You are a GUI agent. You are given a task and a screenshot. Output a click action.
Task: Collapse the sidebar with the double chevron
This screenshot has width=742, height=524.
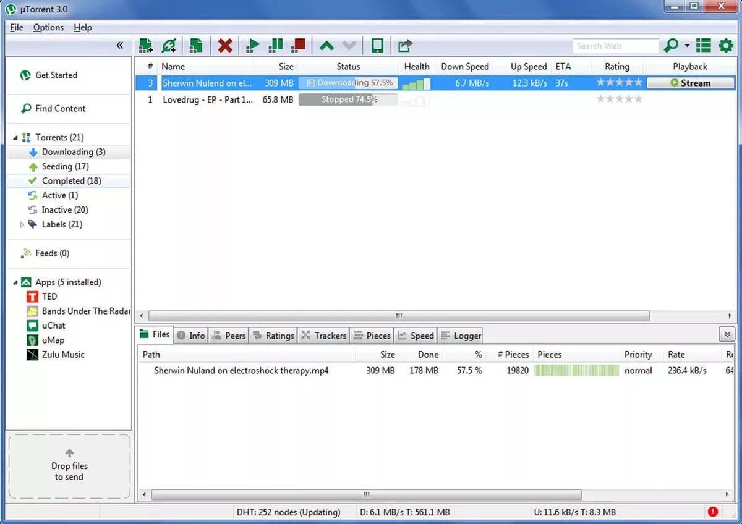[x=121, y=45]
